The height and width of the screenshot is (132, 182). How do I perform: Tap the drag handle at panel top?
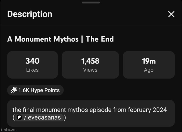tap(91, 3)
